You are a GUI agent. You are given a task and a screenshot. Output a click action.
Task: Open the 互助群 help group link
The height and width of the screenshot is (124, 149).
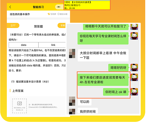(x=52, y=14)
